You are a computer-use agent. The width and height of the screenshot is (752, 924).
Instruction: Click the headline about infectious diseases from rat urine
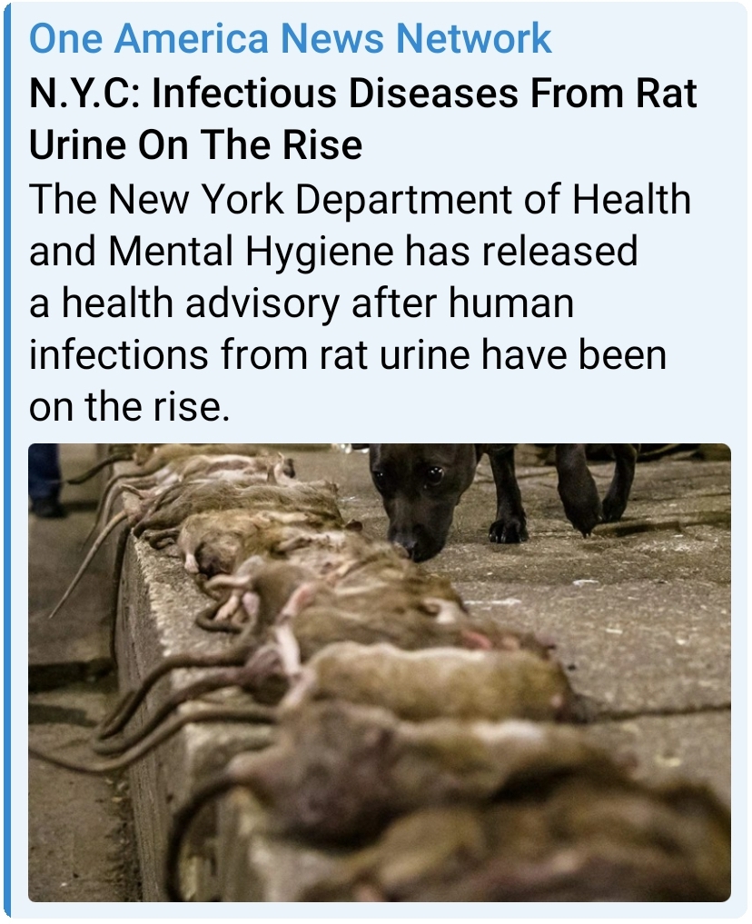(362, 118)
